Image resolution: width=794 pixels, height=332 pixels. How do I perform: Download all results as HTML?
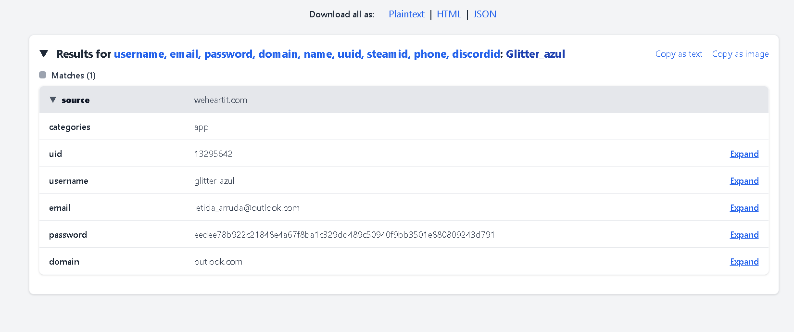pyautogui.click(x=449, y=14)
